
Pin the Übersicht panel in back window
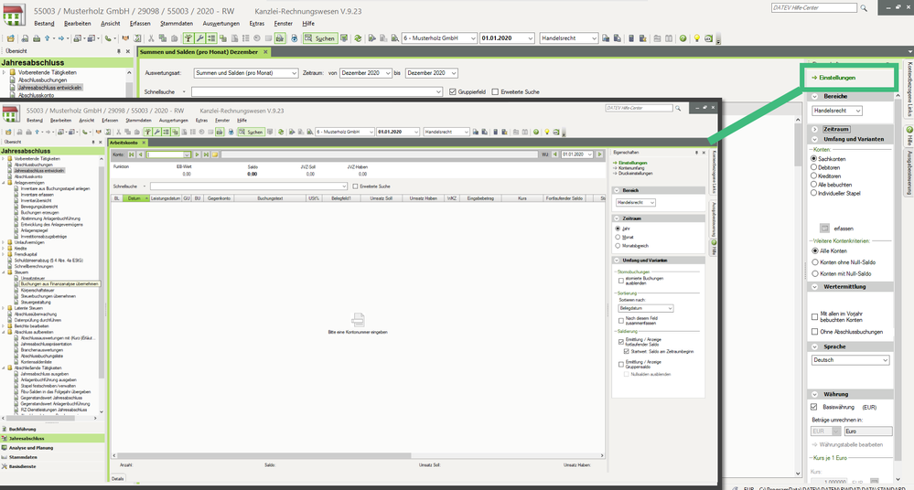point(119,51)
